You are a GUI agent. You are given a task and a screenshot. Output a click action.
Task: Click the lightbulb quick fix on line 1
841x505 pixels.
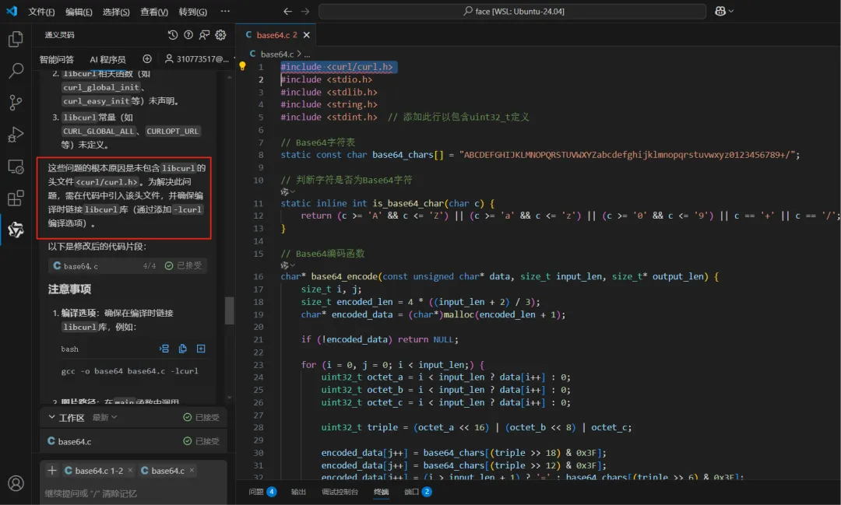click(x=242, y=67)
